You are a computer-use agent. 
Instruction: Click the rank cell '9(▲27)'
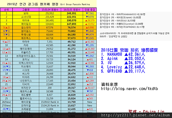pos(6,42)
